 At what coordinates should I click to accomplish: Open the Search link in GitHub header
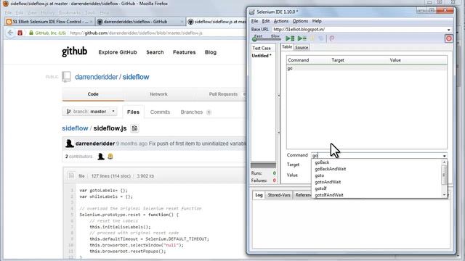tap(155, 52)
